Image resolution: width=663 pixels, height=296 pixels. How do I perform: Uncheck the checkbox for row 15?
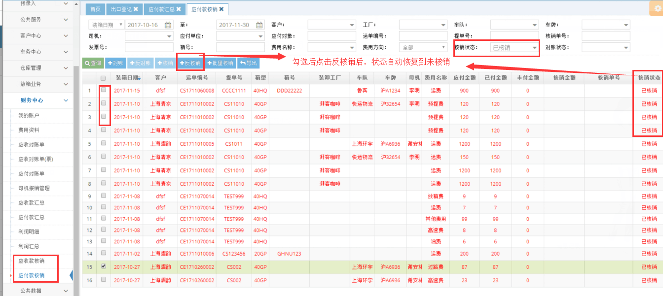point(103,266)
